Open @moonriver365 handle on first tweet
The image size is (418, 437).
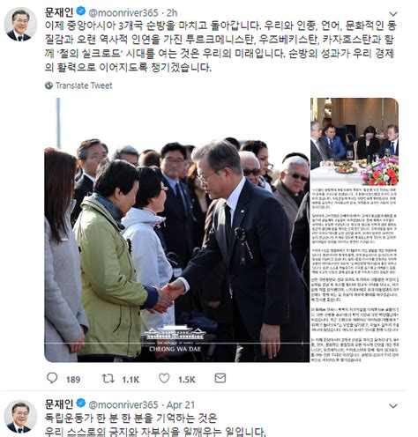point(123,12)
